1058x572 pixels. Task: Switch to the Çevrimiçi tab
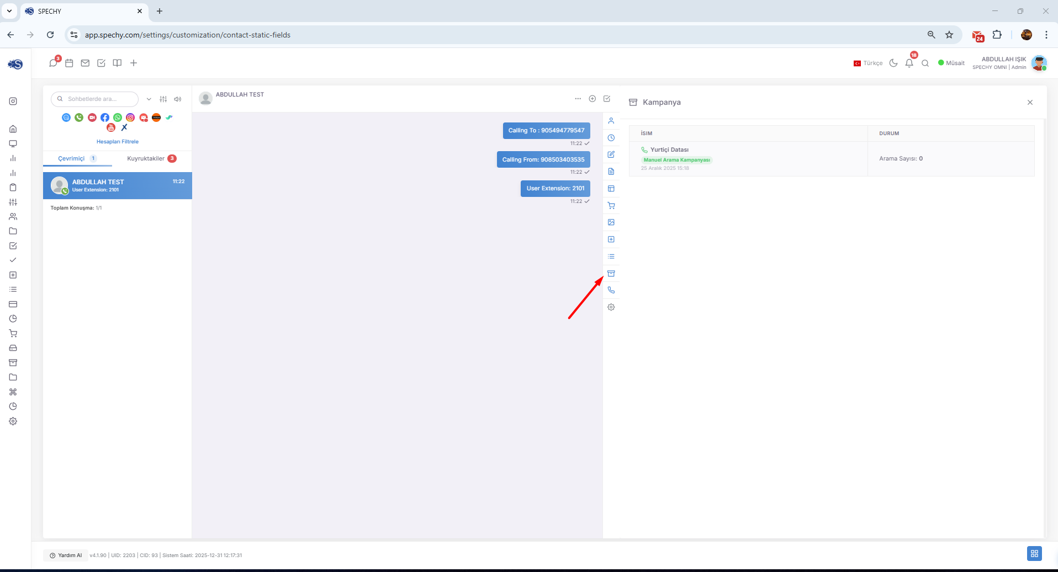pyautogui.click(x=77, y=158)
